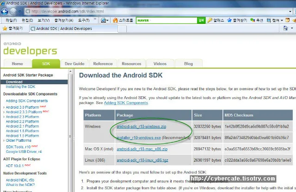Viewport: 296px width, 192px height.
Task: Expand the Older Platforms sidebar section
Action: (4, 140)
